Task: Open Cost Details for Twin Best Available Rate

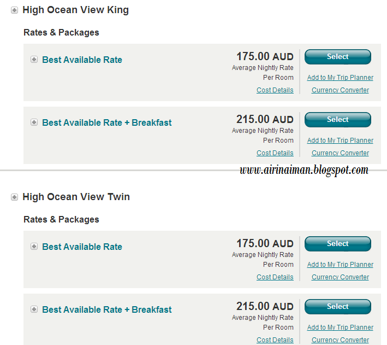Action: pos(275,277)
